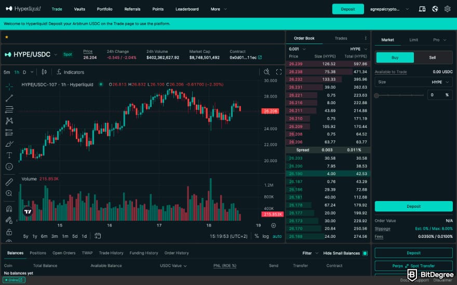Select the horizontal lines tool
The image size is (457, 285).
click(9, 109)
